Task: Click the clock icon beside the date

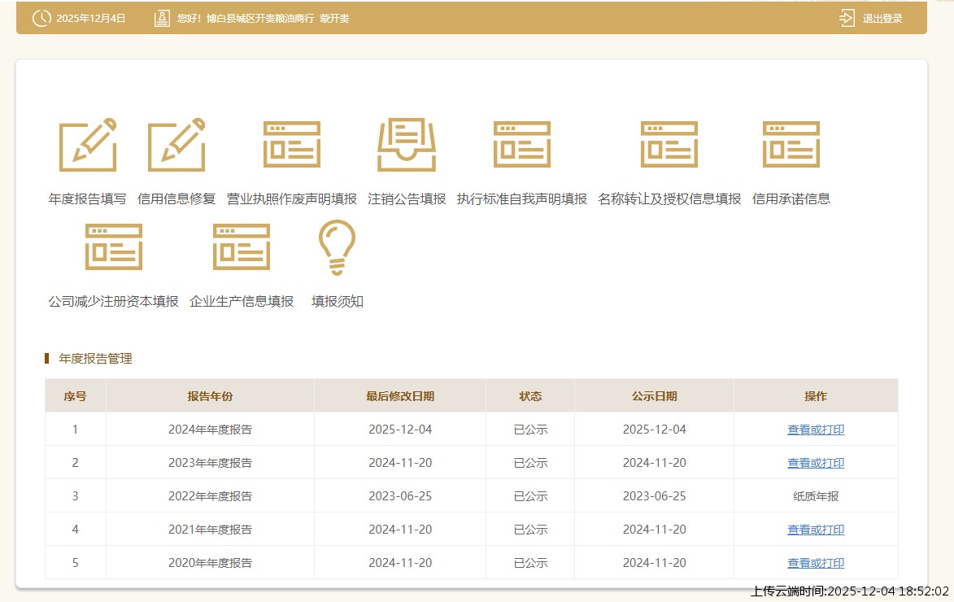Action: [x=41, y=19]
